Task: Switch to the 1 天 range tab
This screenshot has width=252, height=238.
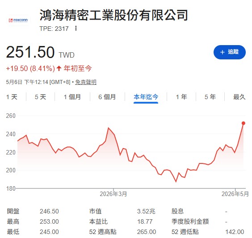Action: pyautogui.click(x=12, y=97)
